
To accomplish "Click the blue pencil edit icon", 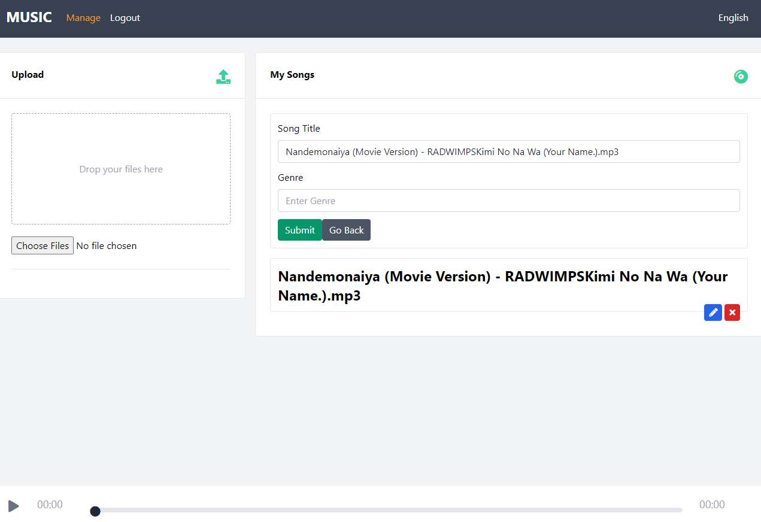I will point(713,312).
